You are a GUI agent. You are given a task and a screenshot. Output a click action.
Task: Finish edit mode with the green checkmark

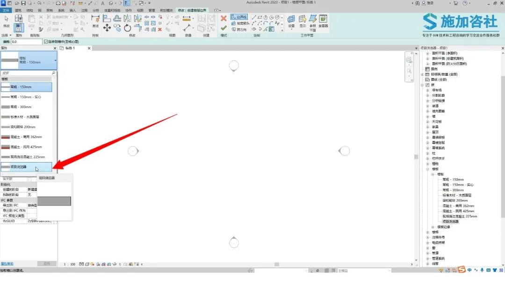coord(224,28)
